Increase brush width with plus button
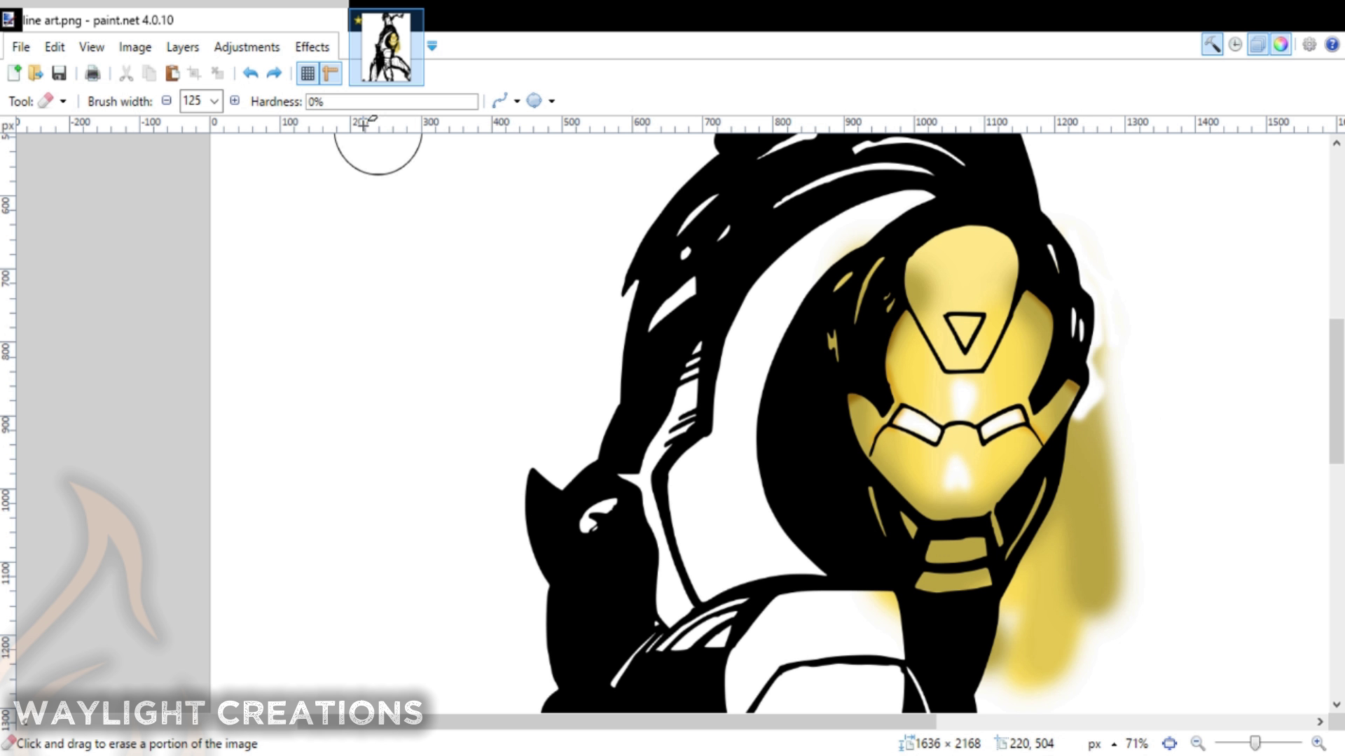1345x756 pixels. [x=235, y=101]
